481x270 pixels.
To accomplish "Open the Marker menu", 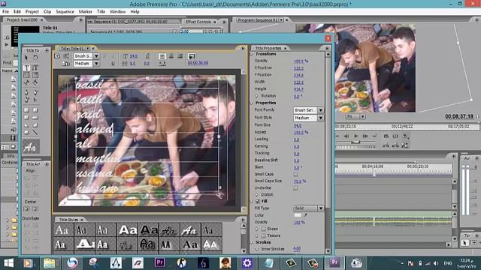I will tap(85, 12).
